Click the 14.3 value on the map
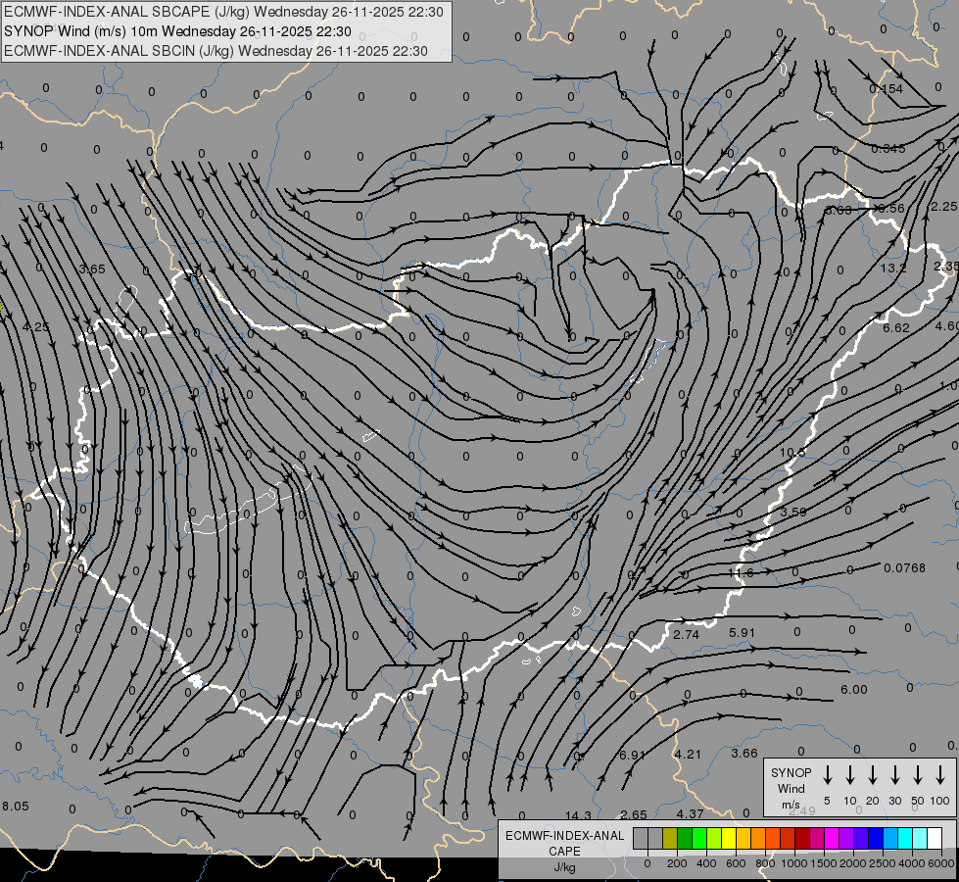Screen dimensions: 959x882 (x=578, y=815)
